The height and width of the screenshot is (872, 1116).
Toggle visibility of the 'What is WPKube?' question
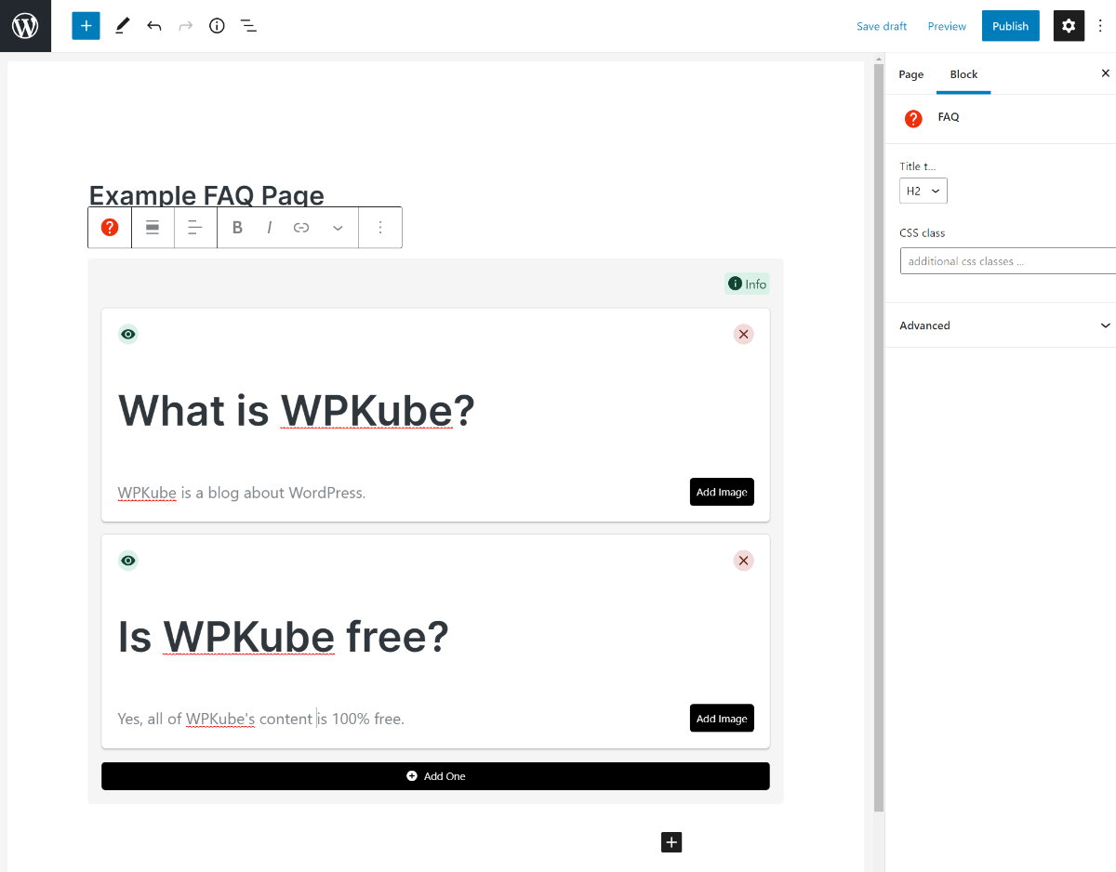tap(127, 334)
